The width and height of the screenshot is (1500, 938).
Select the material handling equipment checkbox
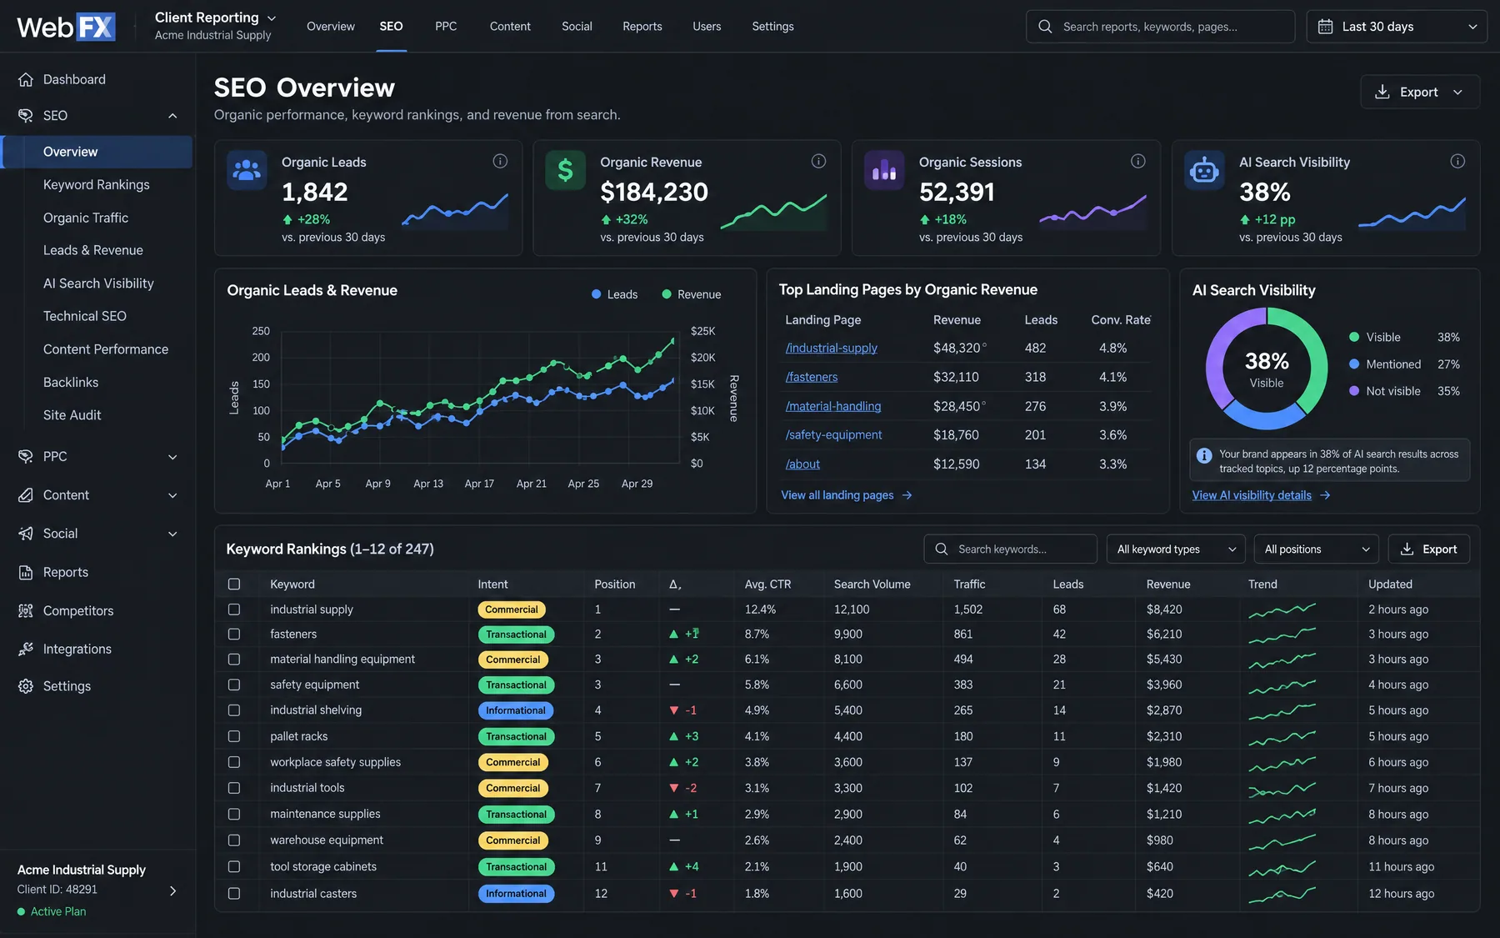point(234,660)
